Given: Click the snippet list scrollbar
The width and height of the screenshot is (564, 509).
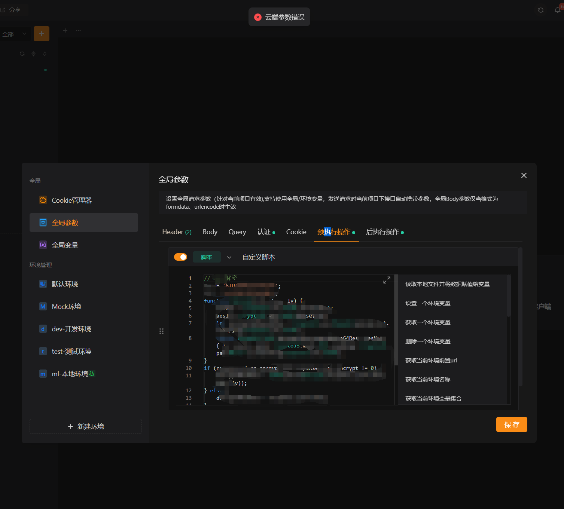Looking at the screenshot, I should 508,296.
